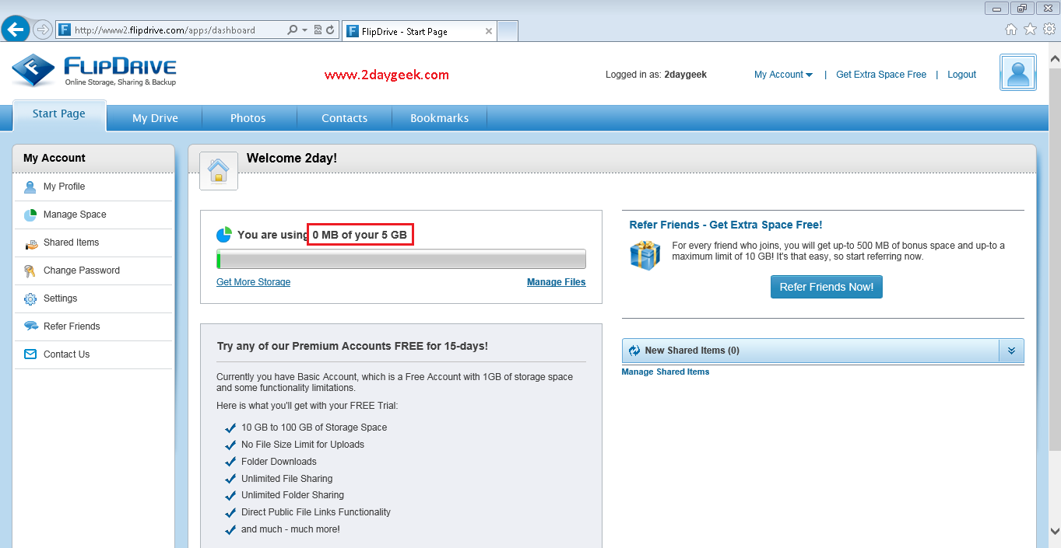Click the Change Password keys icon
This screenshot has width=1061, height=548.
click(x=30, y=271)
